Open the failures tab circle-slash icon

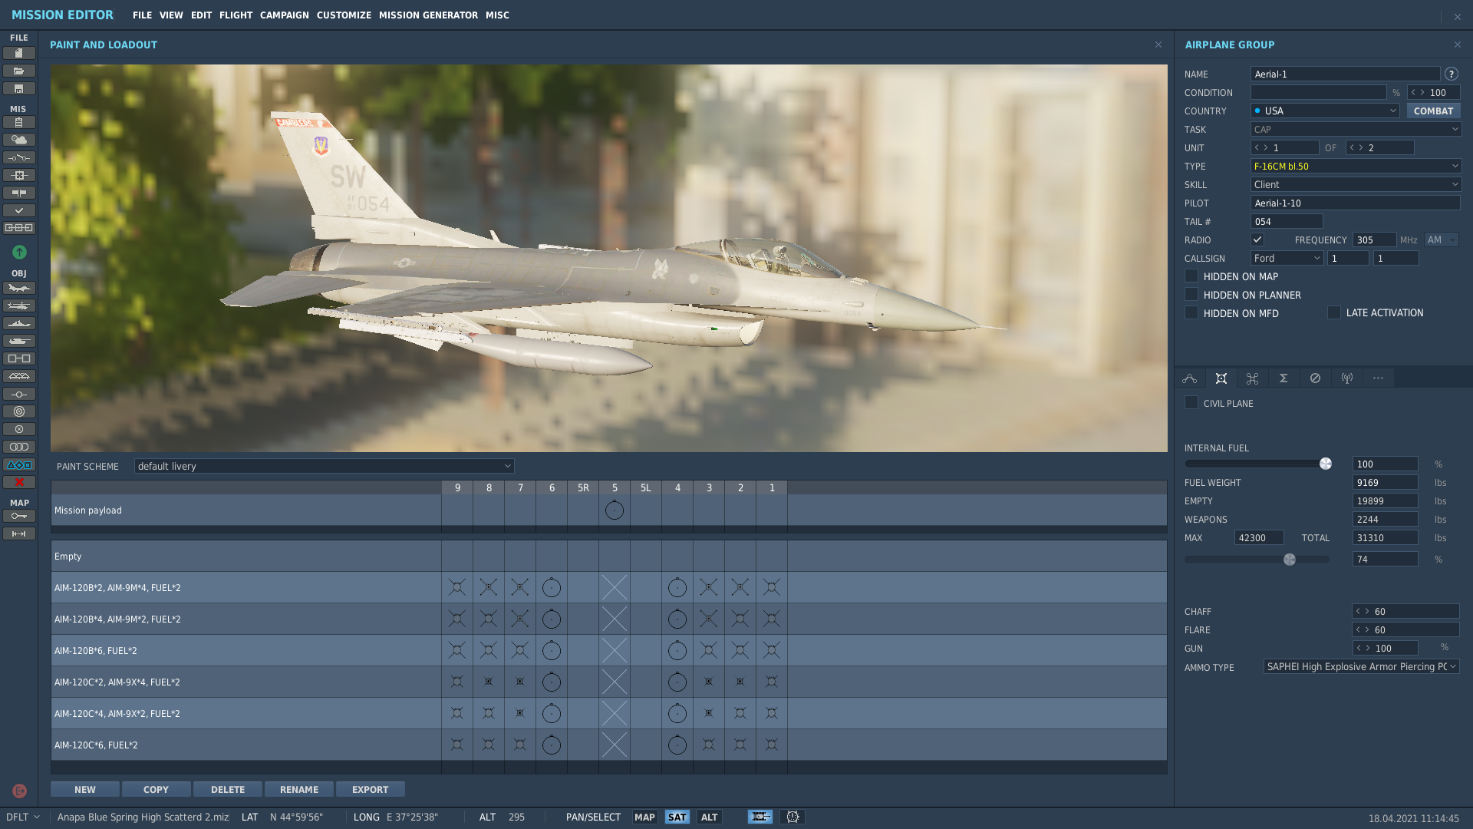point(1315,378)
